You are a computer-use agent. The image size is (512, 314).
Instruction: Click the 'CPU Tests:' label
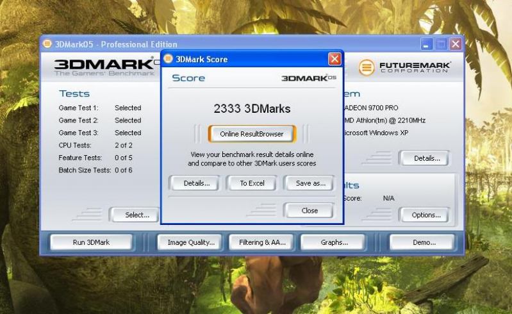point(75,145)
